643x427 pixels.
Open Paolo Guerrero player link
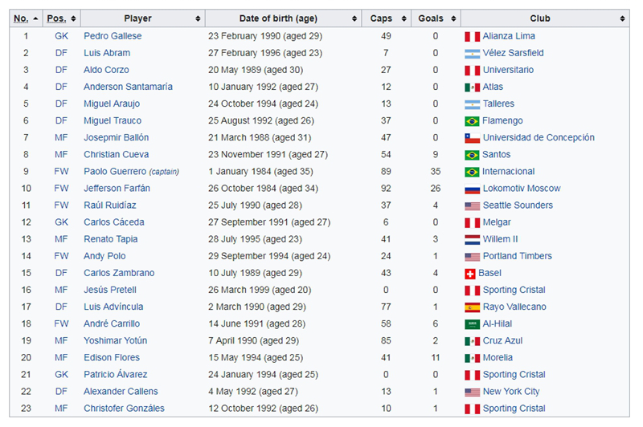115,172
